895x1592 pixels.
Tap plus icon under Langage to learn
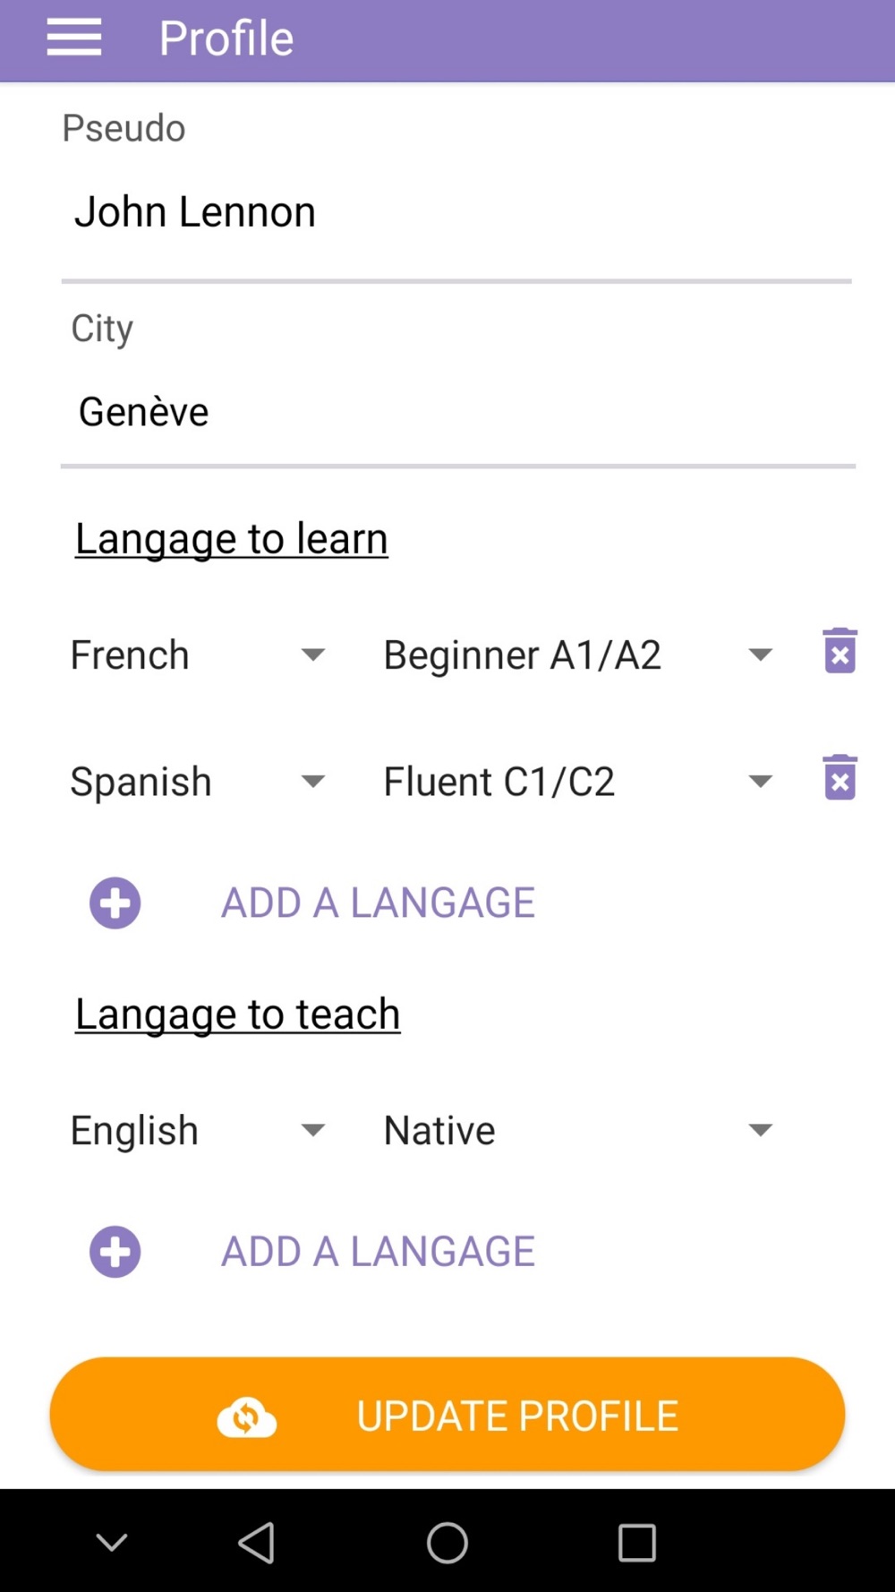pos(115,903)
